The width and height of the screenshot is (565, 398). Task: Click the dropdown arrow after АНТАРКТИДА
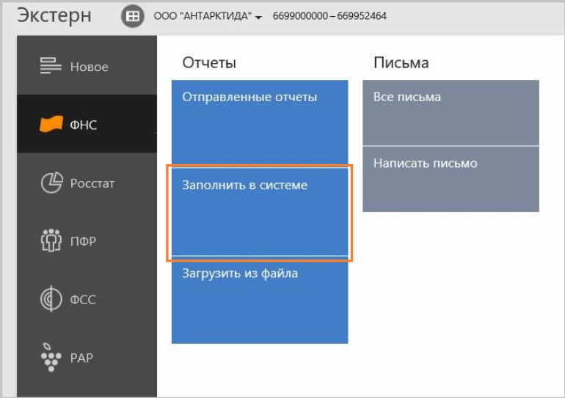[259, 18]
